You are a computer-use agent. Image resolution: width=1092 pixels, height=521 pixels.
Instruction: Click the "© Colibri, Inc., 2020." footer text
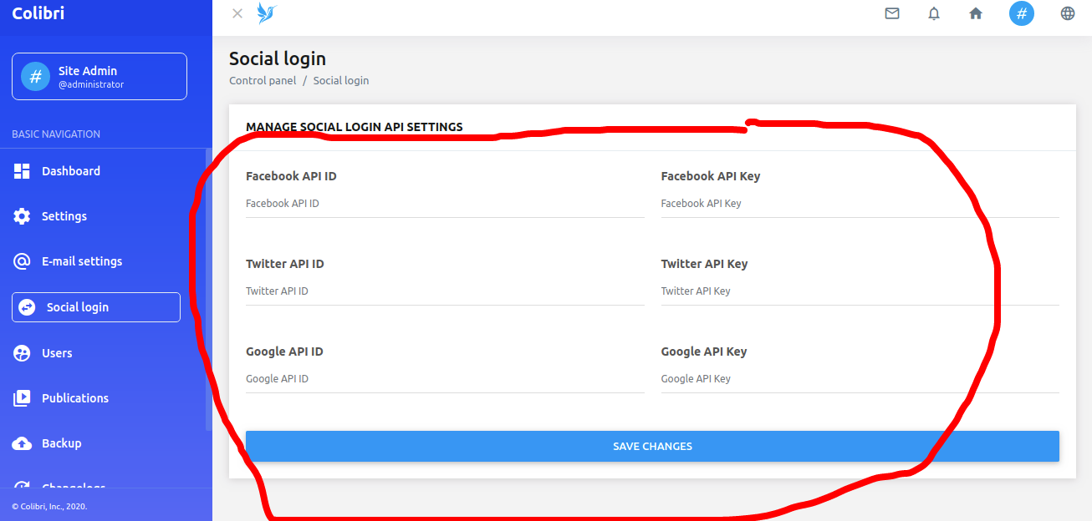tap(49, 506)
